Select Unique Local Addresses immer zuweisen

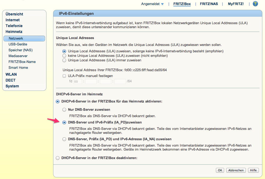pos(64,60)
